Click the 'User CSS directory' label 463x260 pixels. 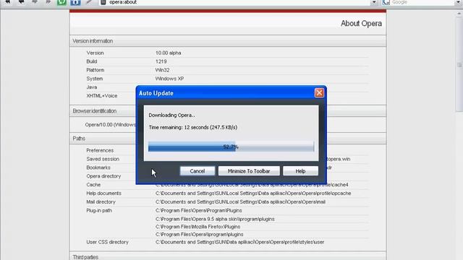[x=108, y=242]
